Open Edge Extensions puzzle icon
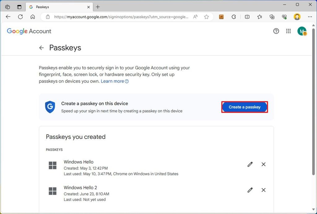 coord(234,17)
